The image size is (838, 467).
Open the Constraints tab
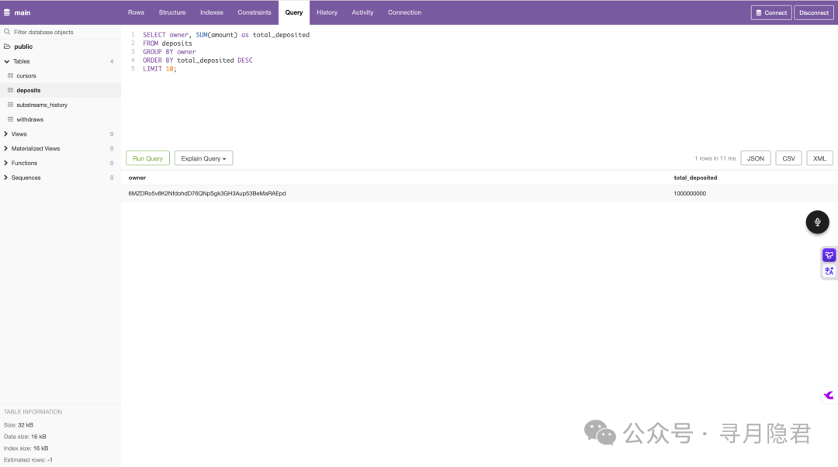[x=255, y=12]
